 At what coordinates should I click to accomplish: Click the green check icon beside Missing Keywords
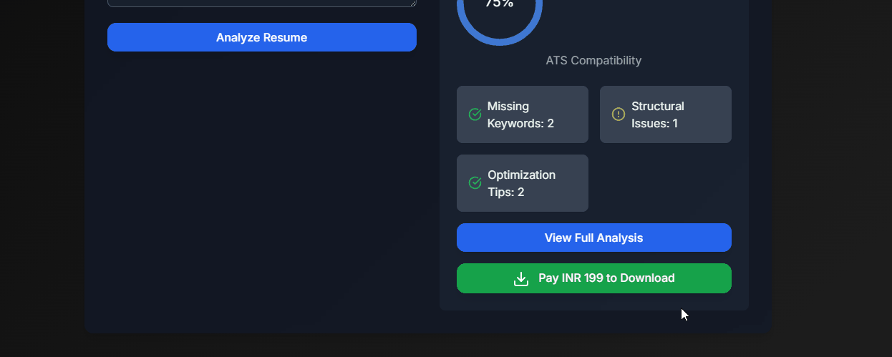[475, 114]
